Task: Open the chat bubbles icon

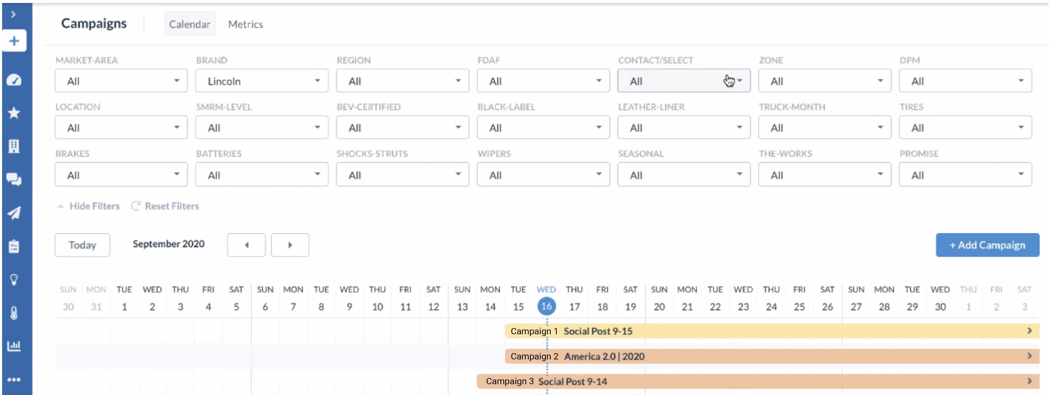Action: (14, 179)
